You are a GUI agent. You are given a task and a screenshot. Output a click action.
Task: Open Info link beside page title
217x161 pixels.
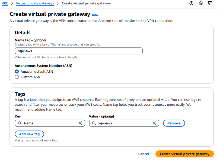tap(95, 15)
